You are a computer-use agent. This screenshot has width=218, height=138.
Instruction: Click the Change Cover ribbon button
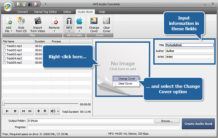coord(94,25)
